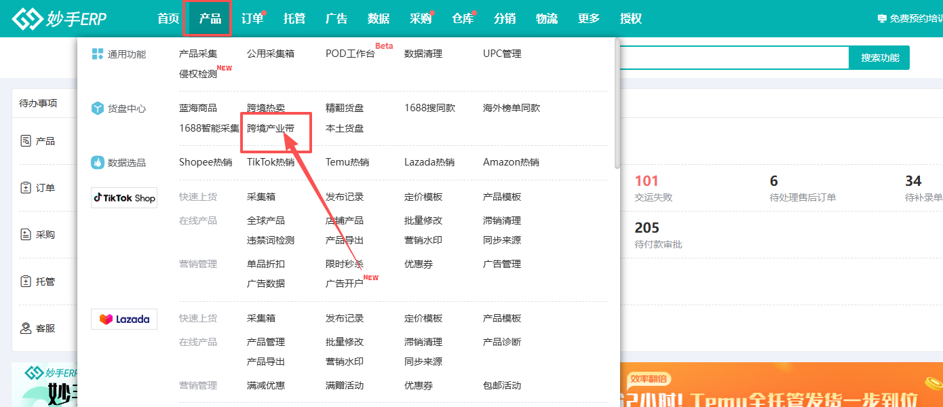
Task: Open the 广告 top menu
Action: click(336, 19)
